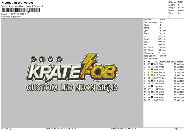
Task: Select the white KRATE lettering in the design
Action: 55,72
